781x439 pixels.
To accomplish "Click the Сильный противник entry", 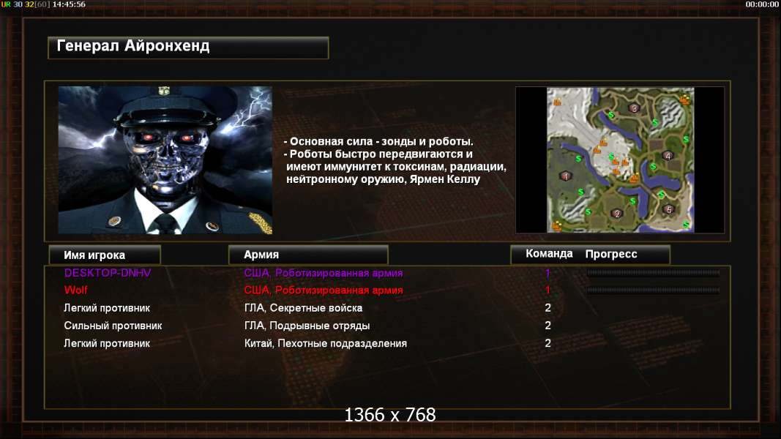I will pyautogui.click(x=113, y=326).
